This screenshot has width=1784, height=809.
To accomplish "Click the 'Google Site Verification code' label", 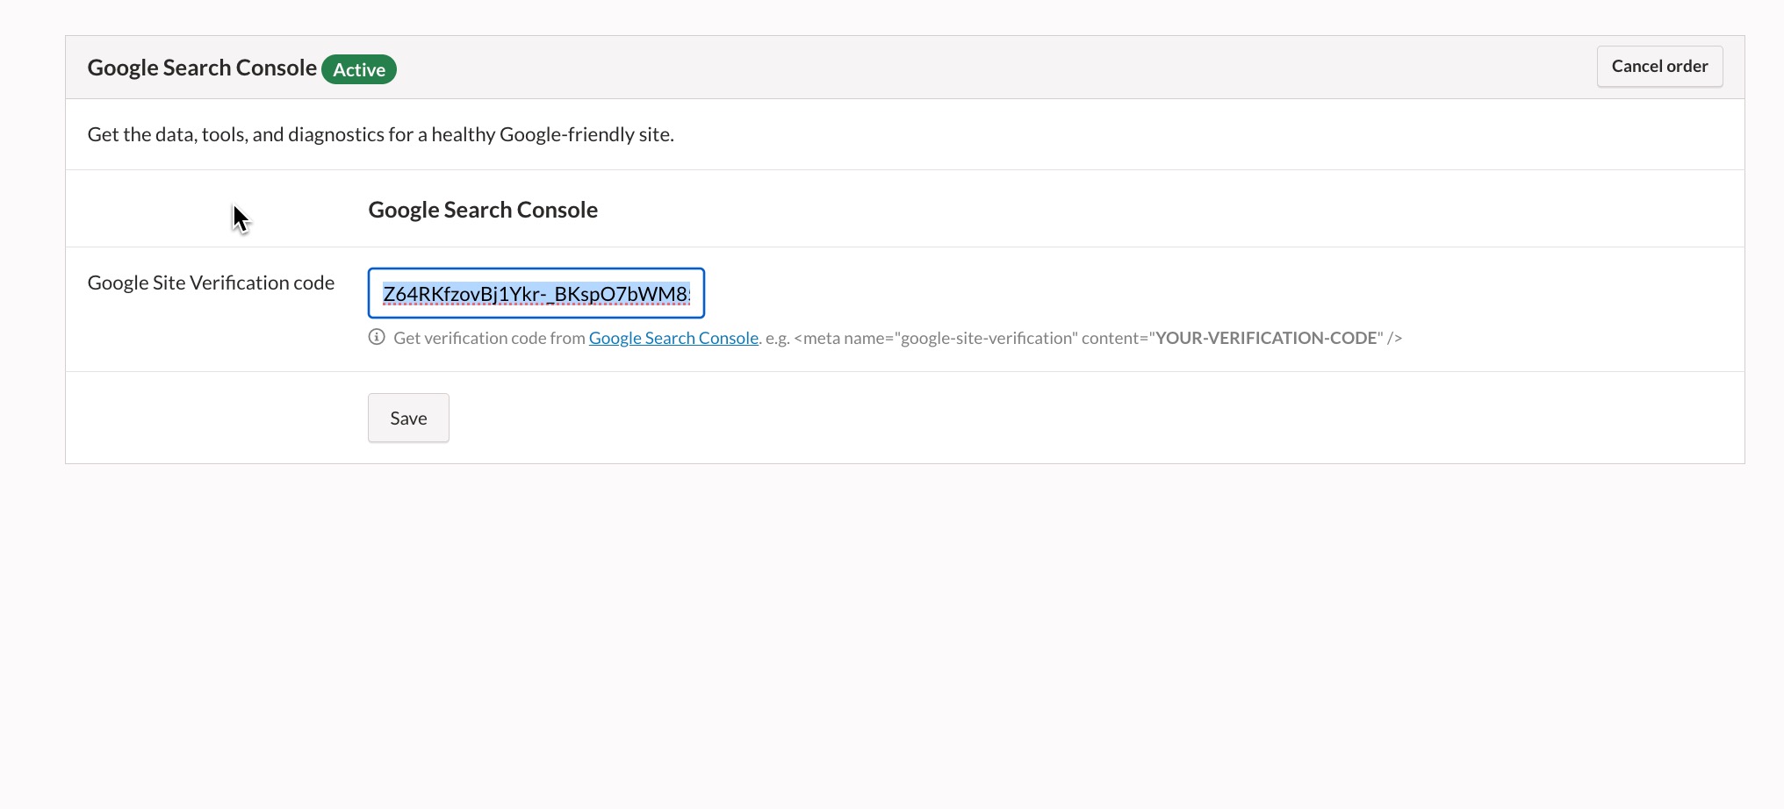I will [x=211, y=283].
